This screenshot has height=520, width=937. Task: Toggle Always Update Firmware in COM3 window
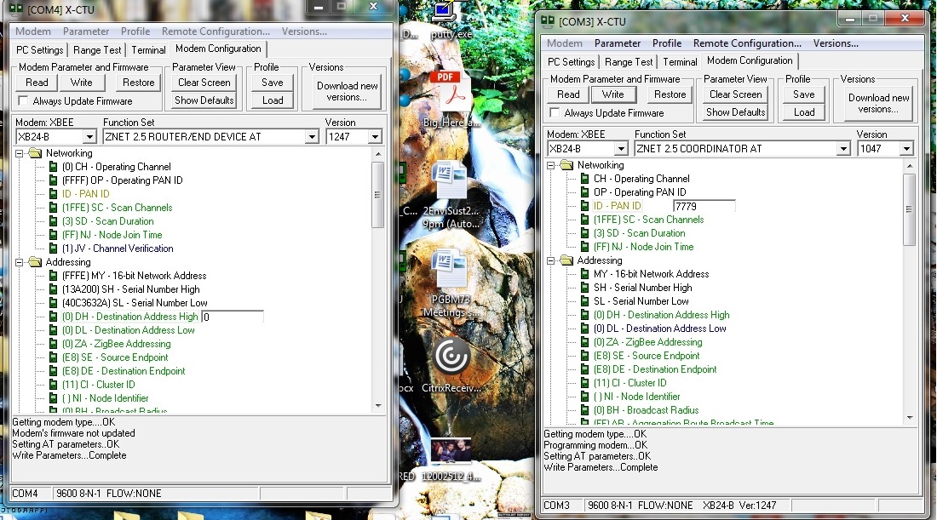point(555,113)
